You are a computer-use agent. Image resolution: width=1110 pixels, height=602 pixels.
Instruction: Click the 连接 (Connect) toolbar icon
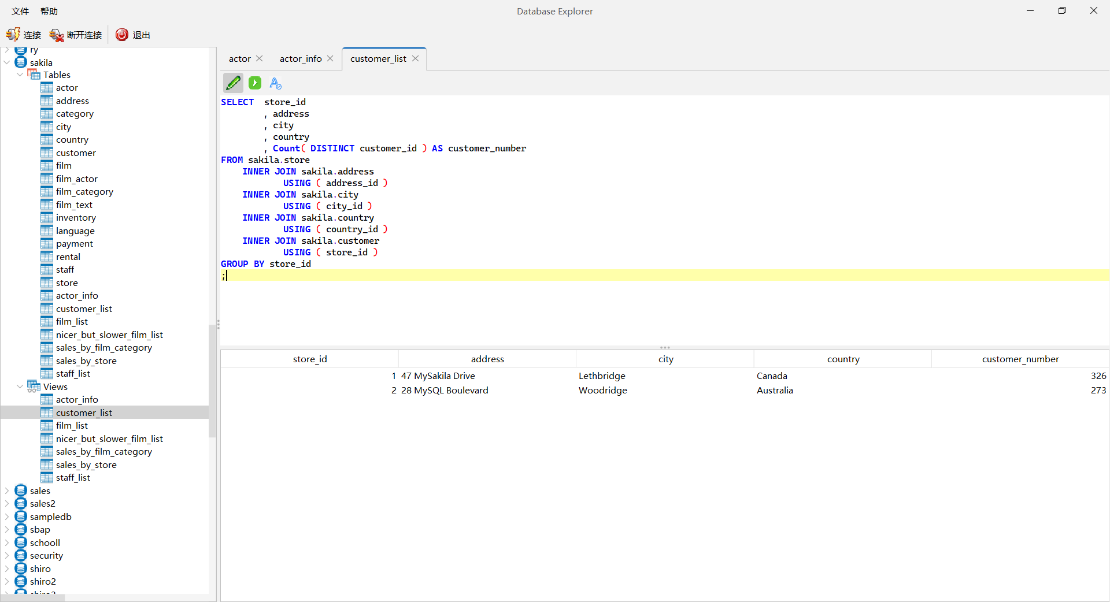coord(23,35)
